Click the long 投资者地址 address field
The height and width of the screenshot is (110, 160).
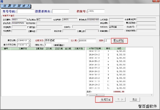68,23
